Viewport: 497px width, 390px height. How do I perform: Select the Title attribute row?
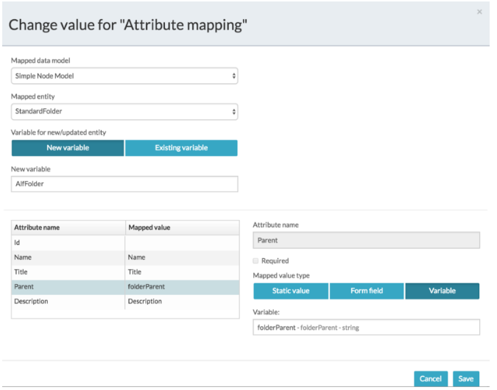[x=125, y=272]
